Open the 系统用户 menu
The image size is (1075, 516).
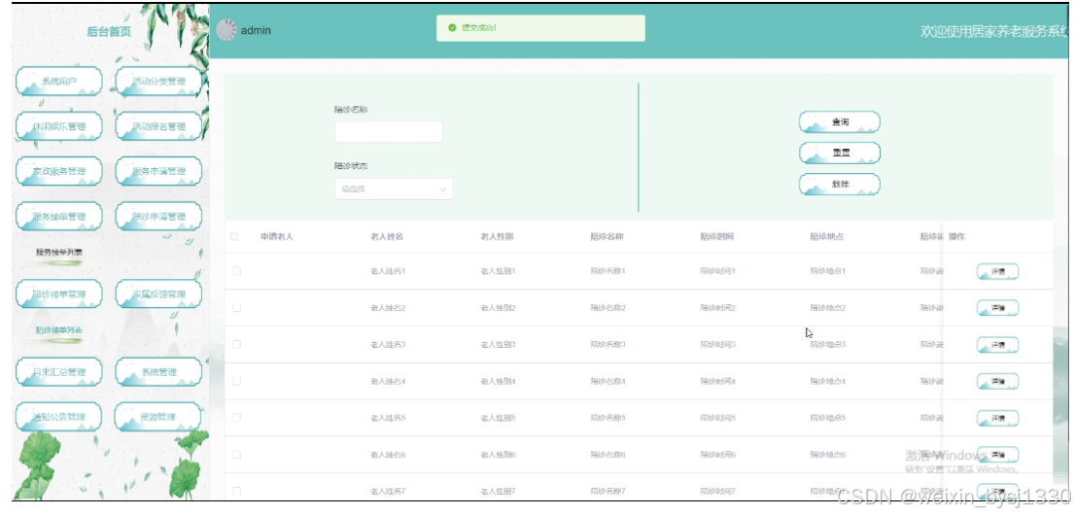[x=59, y=82]
